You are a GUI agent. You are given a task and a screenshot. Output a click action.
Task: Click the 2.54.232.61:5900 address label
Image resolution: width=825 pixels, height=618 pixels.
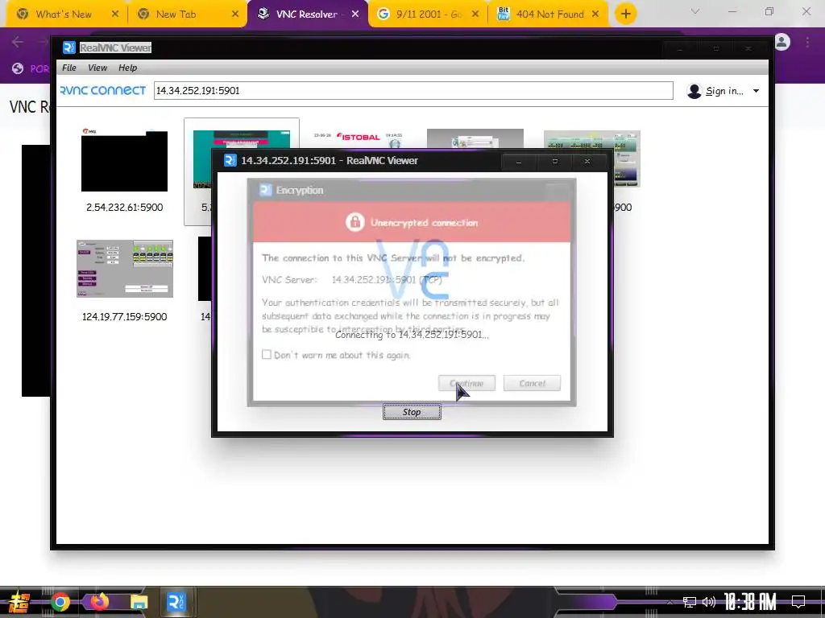click(125, 207)
